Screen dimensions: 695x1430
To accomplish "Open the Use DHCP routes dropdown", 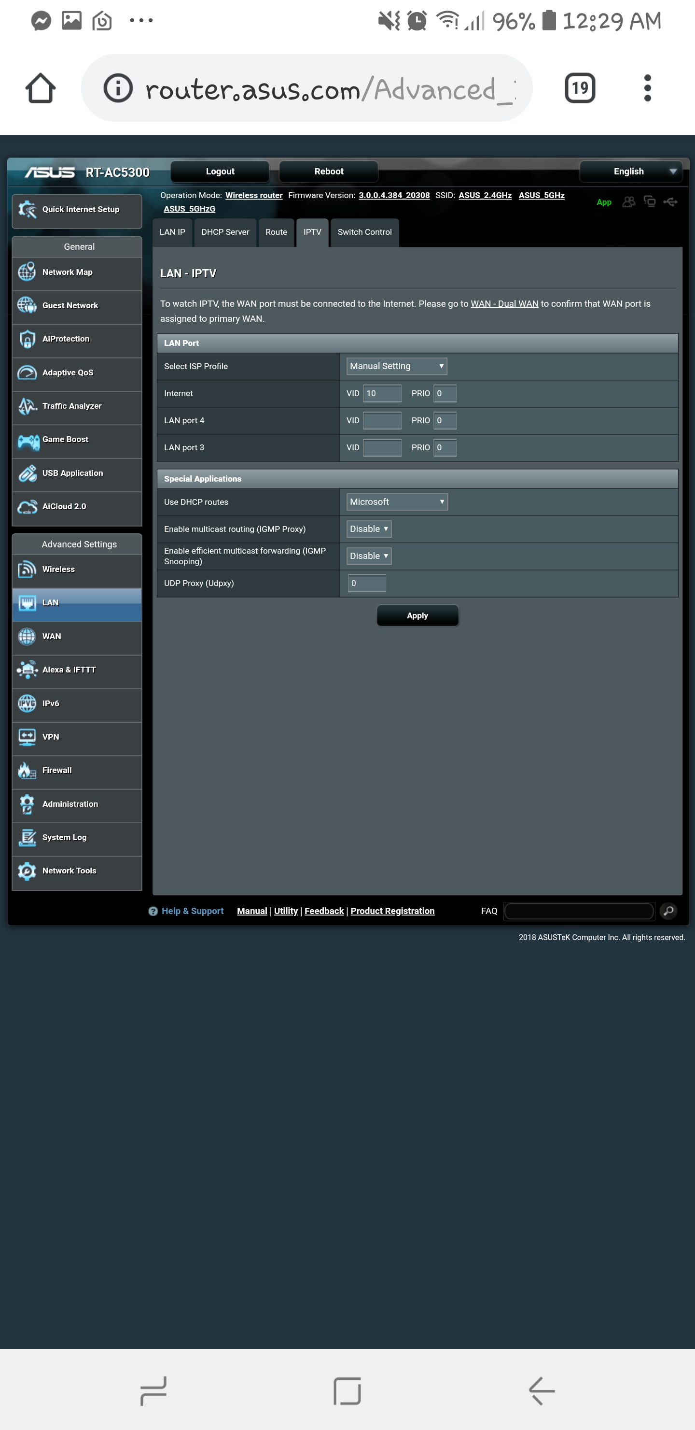I will [397, 502].
